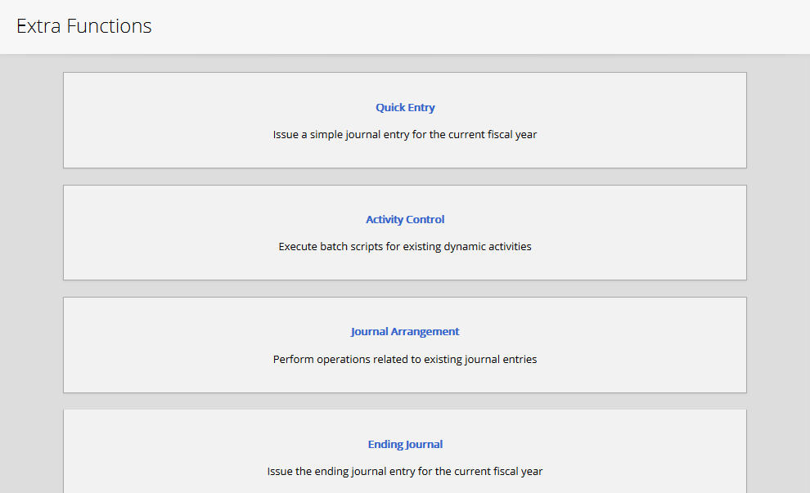Open the Ending Journal link

405,444
